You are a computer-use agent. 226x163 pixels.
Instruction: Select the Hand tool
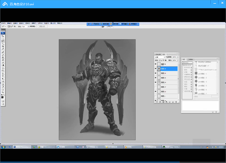coord(3,90)
